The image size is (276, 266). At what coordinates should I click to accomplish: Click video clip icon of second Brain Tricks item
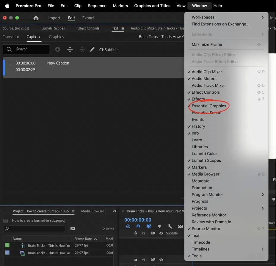23,253
